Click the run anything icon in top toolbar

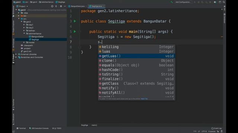215,2
